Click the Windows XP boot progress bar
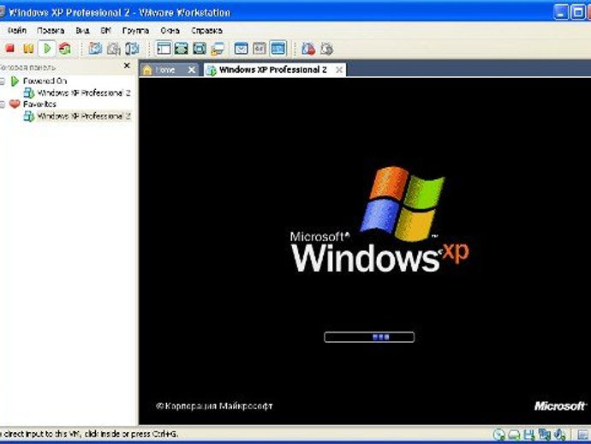Screen dimensions: 591x444 (x=369, y=337)
